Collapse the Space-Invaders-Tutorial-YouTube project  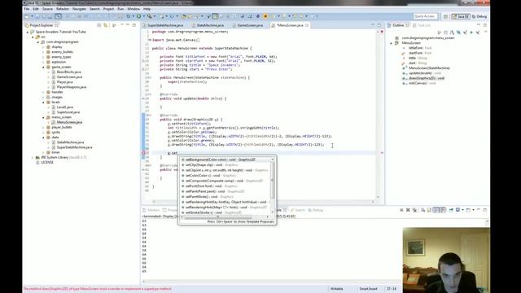coord(28,32)
